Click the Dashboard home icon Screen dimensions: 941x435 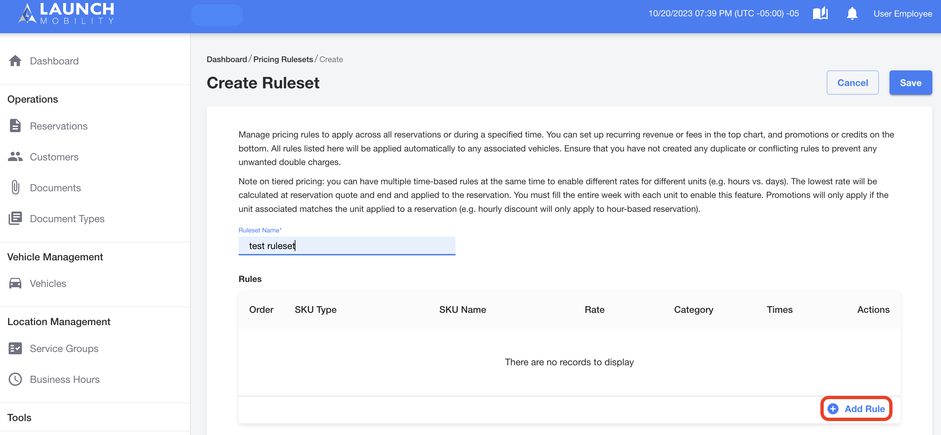(x=15, y=60)
